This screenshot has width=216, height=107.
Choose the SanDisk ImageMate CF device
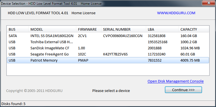(x=108, y=48)
